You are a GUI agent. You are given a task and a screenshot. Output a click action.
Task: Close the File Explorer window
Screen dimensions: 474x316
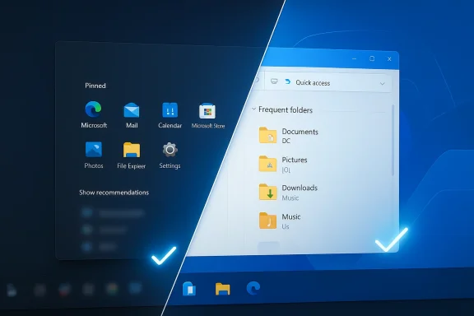[389, 59]
